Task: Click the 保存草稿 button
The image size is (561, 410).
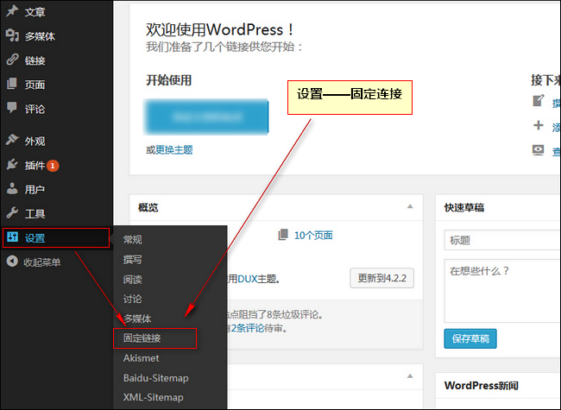Action: coord(470,337)
